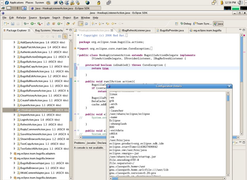Click the editor vertical scrollbar thumb
This screenshot has height=180, width=247.
(241, 59)
